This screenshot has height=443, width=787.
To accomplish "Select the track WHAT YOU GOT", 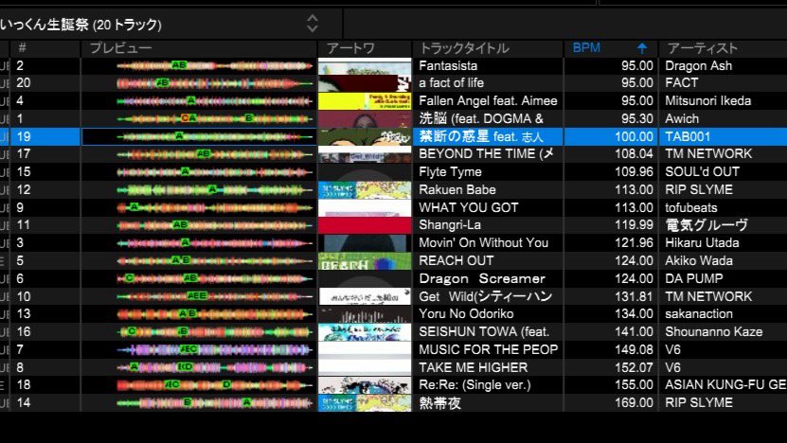I will [468, 207].
